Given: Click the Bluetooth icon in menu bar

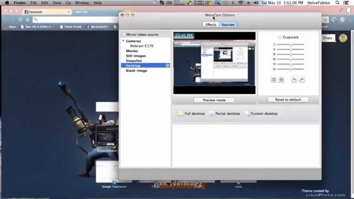Looking at the screenshot, I should pyautogui.click(x=233, y=3).
